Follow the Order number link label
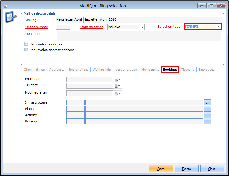Screen dimensions: 229x176 (37, 27)
